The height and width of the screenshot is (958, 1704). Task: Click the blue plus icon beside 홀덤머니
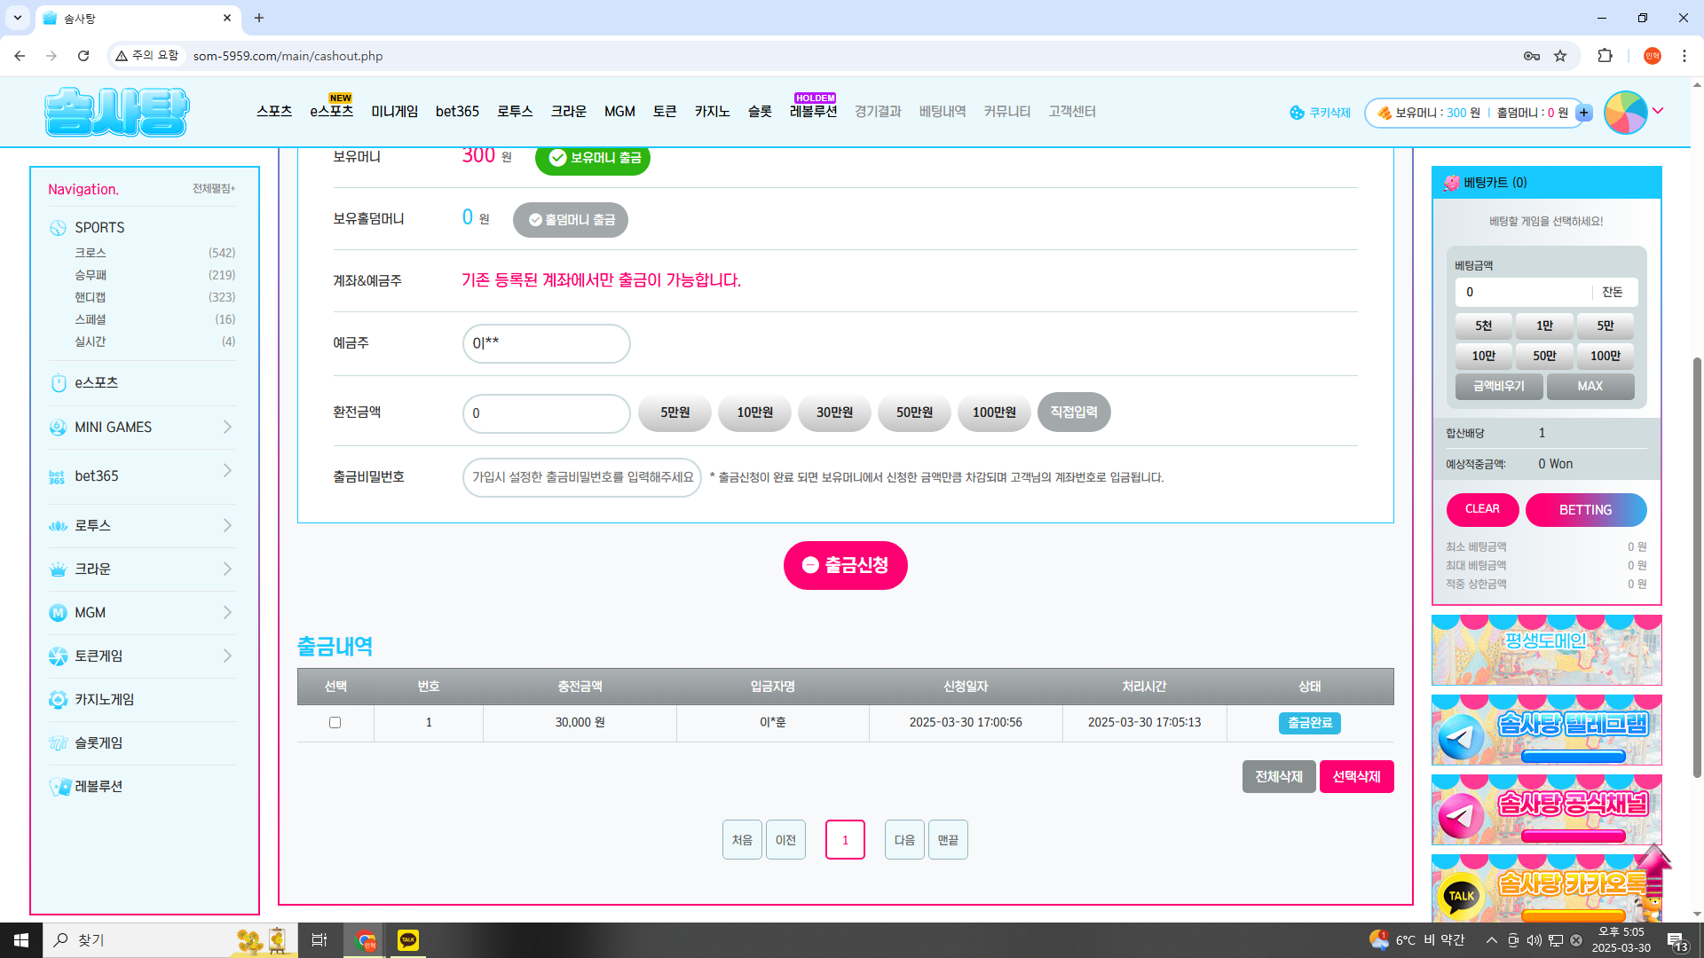point(1584,113)
